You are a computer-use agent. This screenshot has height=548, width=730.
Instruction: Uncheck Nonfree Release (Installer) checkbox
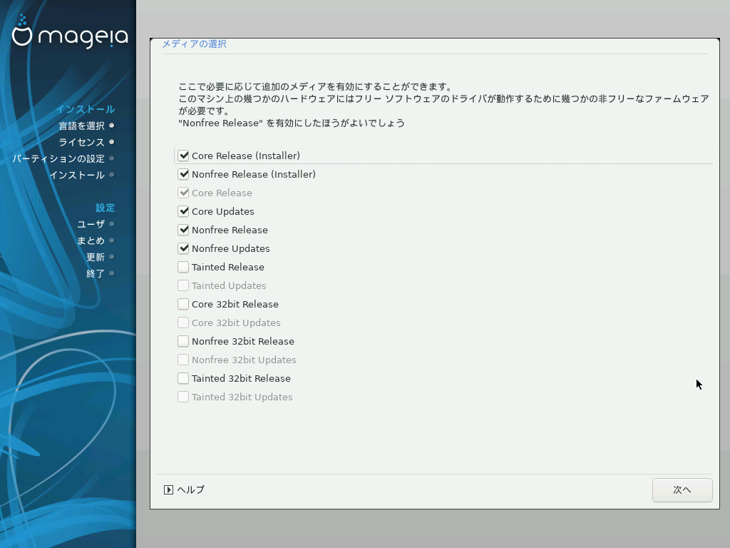pyautogui.click(x=183, y=174)
